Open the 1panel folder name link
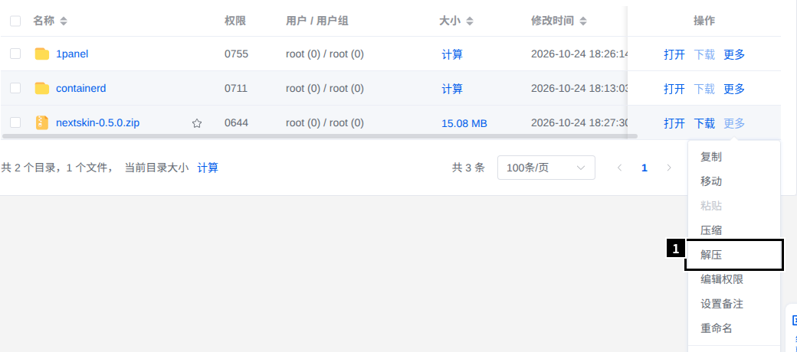 tap(72, 54)
